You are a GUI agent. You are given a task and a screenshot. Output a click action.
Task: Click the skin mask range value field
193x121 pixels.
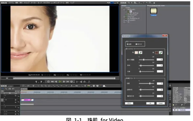[160, 60]
